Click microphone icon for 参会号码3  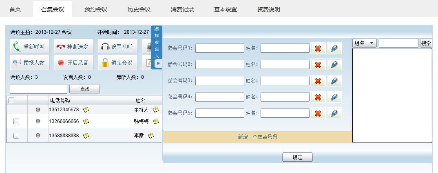pyautogui.click(x=334, y=81)
